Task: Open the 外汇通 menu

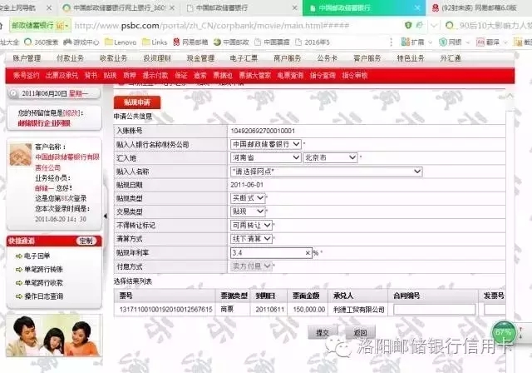Action: tap(451, 58)
